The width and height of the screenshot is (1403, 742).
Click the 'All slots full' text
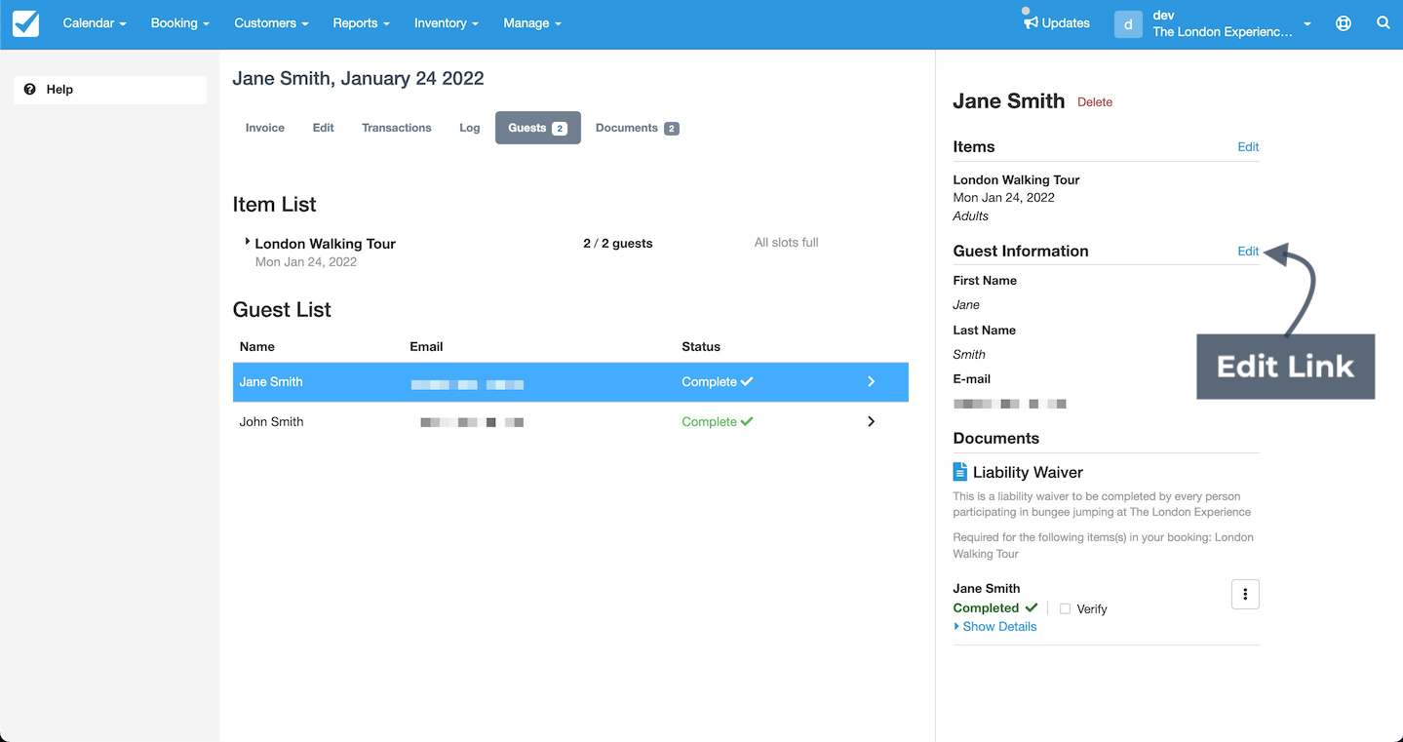click(786, 243)
